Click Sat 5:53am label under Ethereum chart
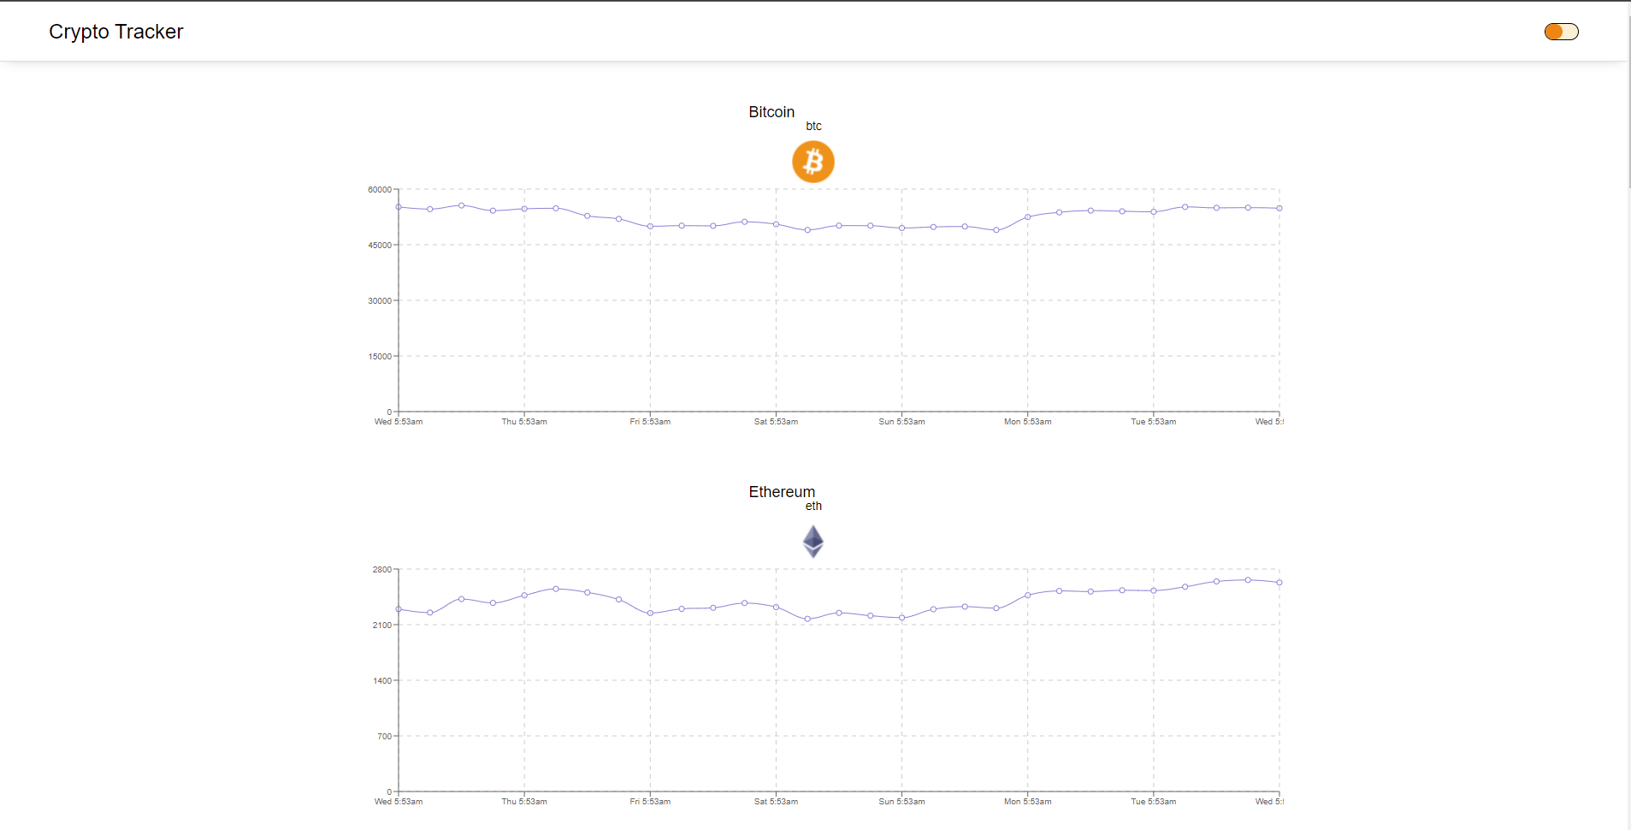Screen dimensions: 1631x830 coord(776,802)
